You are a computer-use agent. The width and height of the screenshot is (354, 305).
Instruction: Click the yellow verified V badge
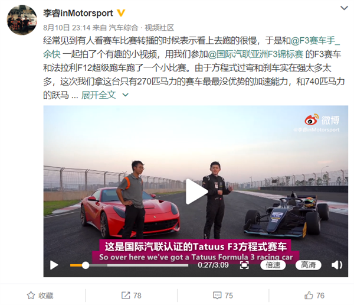pos(121,13)
